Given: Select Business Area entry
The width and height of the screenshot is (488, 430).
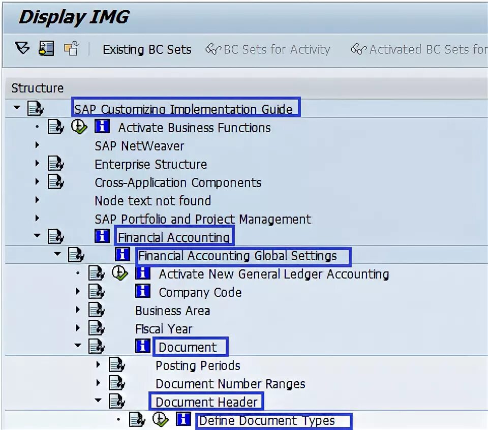Looking at the screenshot, I should point(173,311).
